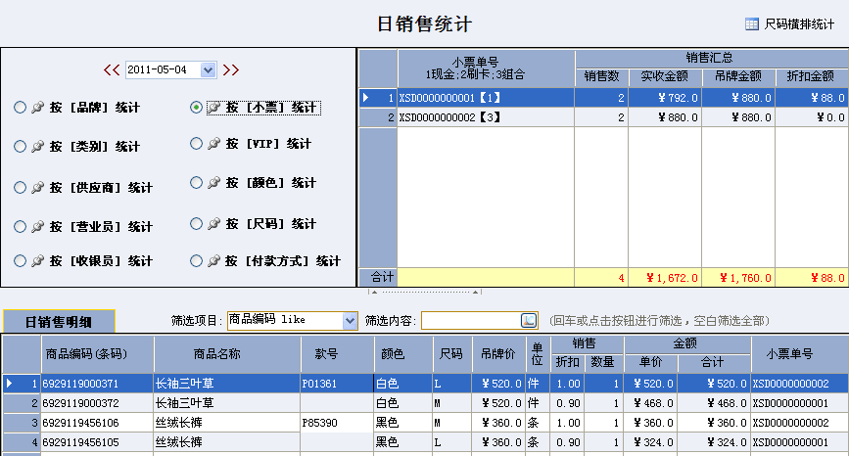Select 按[VIP]统计 radio button
This screenshot has height=456, width=849.
(196, 143)
